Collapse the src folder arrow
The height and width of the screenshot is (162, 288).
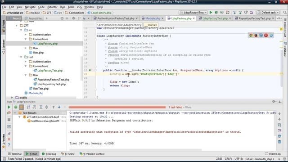coord(21,30)
